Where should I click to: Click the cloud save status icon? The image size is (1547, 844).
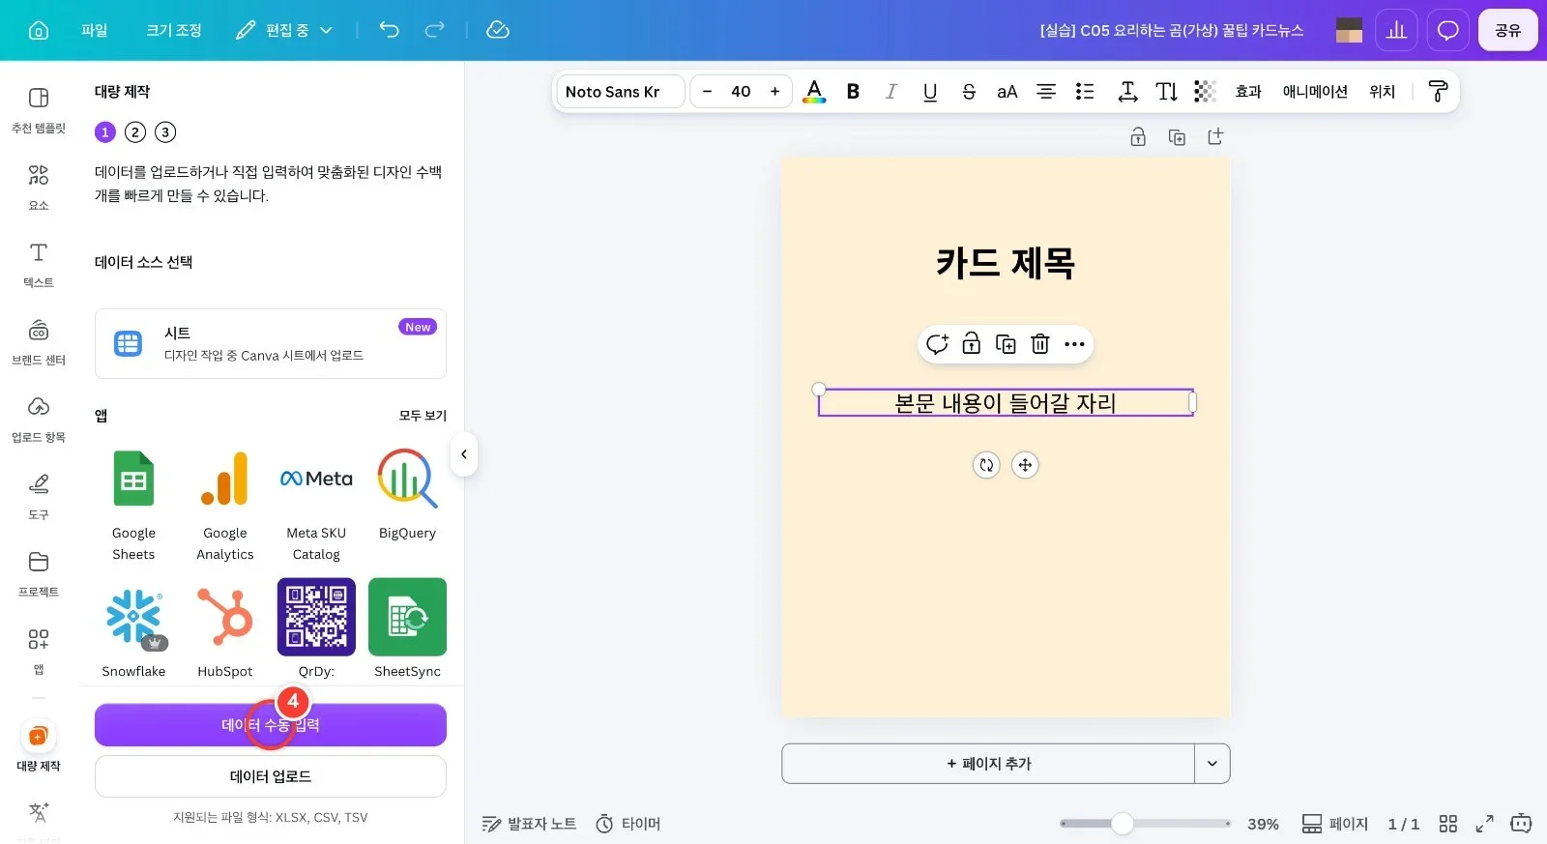498,30
